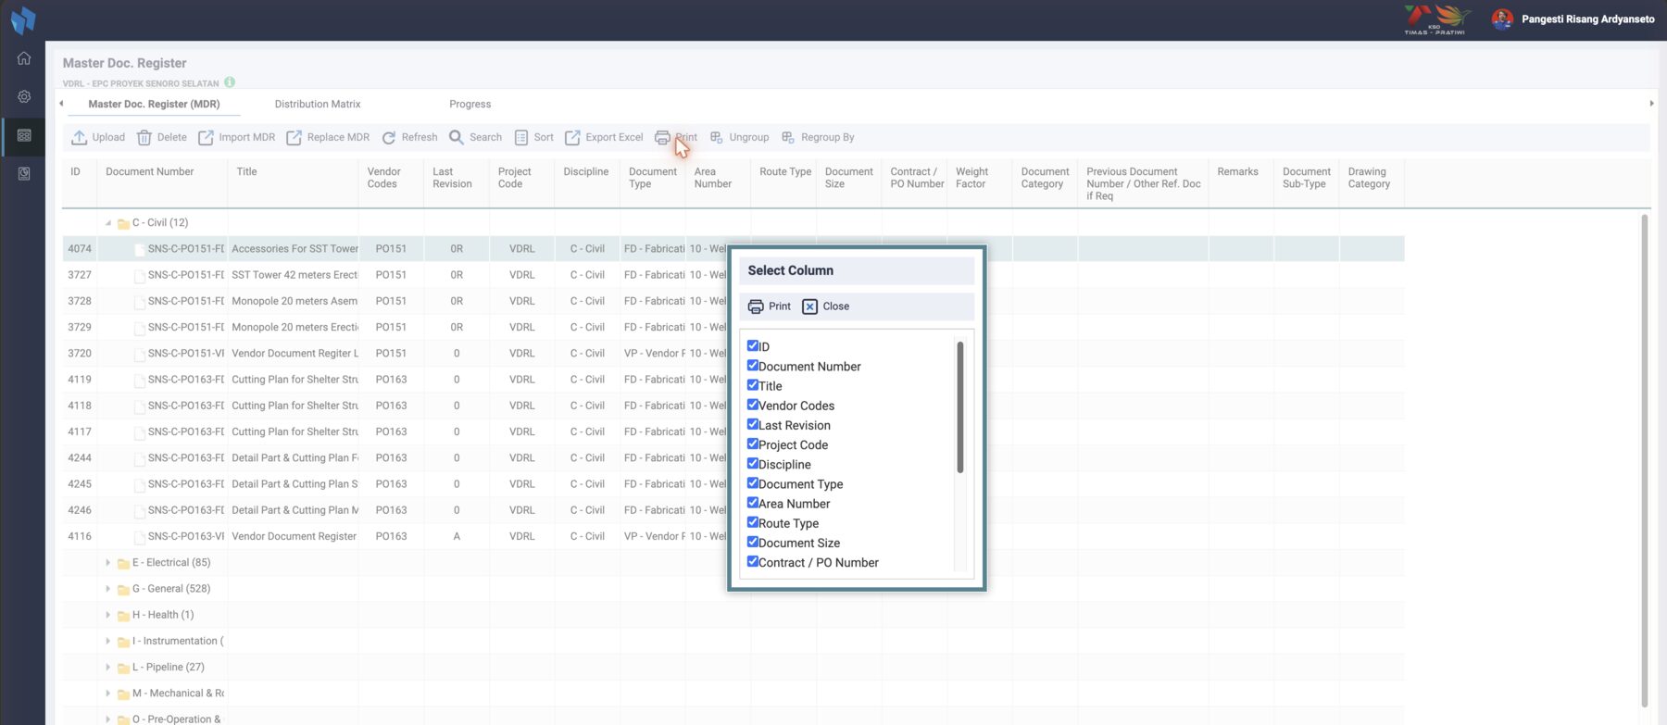This screenshot has width=1667, height=725.
Task: Click the Export Excel icon
Action: point(572,137)
